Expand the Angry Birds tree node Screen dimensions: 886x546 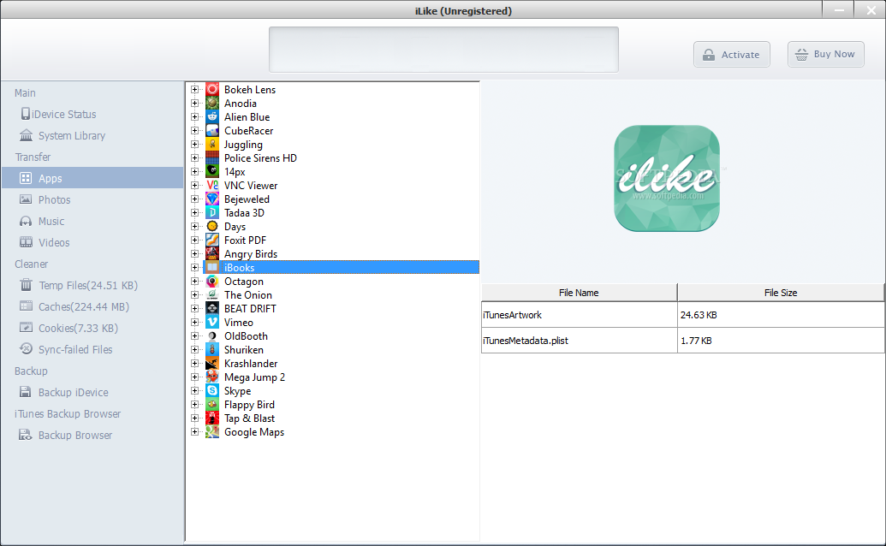(195, 253)
